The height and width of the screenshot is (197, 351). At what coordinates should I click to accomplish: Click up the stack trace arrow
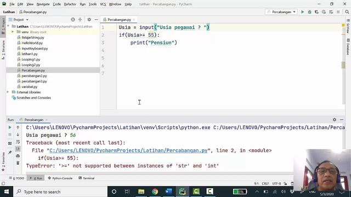[x=18, y=128]
